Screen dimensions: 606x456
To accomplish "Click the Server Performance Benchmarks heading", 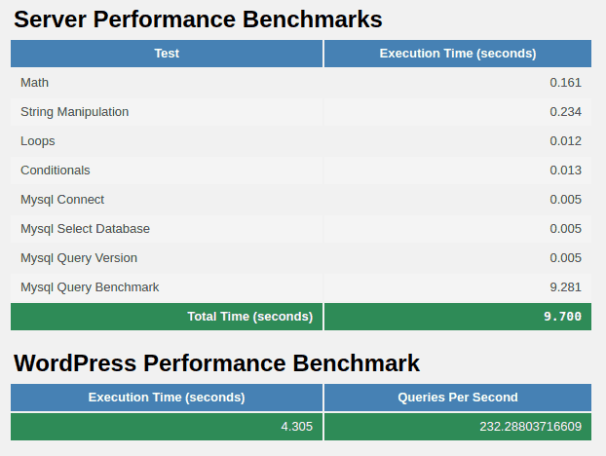I will coord(198,19).
